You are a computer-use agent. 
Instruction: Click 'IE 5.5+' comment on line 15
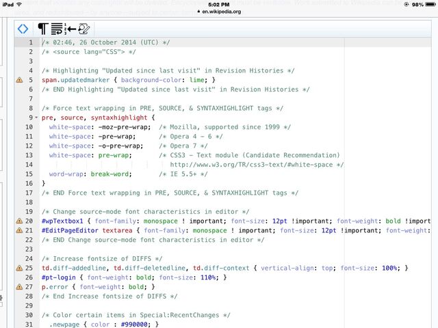point(183,174)
